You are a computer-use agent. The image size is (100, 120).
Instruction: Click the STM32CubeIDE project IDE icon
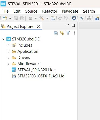(x=9, y=39)
